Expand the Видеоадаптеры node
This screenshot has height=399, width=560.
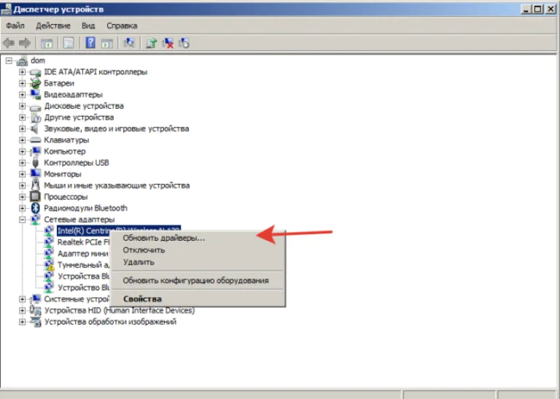(22, 95)
